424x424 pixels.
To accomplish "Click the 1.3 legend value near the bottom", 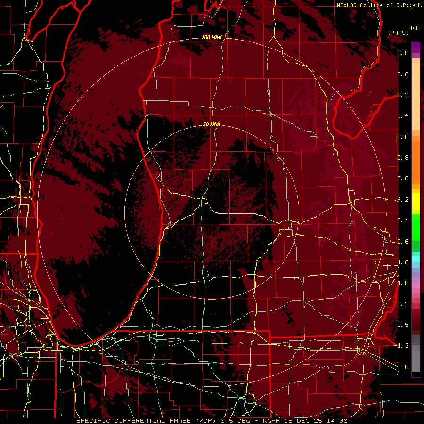I will click(x=403, y=346).
